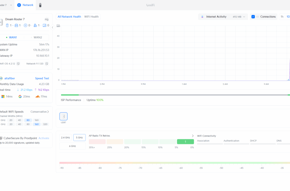Click the switch-shaped icon showing count 1

[x=16, y=26]
